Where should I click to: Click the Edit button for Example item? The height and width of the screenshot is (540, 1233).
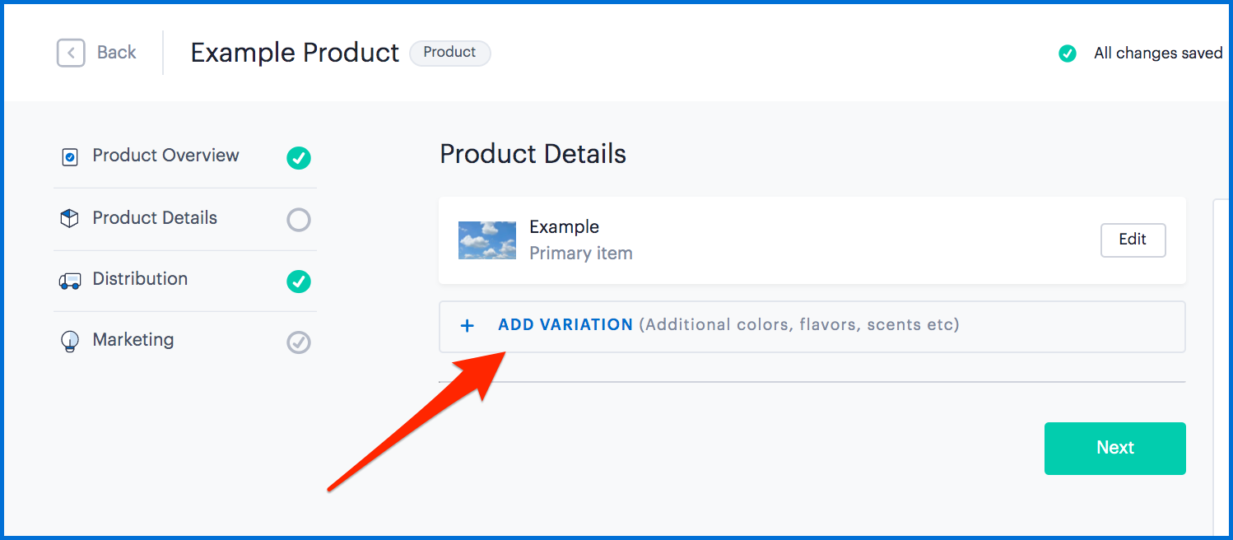(1133, 240)
